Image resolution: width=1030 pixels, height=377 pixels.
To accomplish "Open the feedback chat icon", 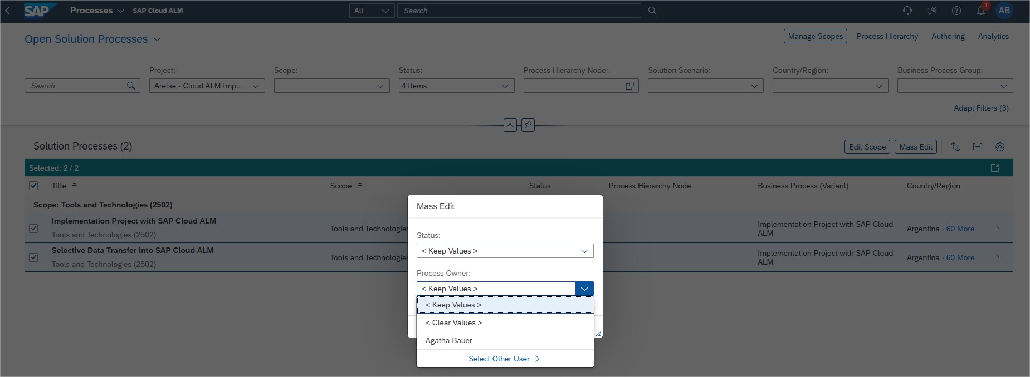I will click(931, 11).
